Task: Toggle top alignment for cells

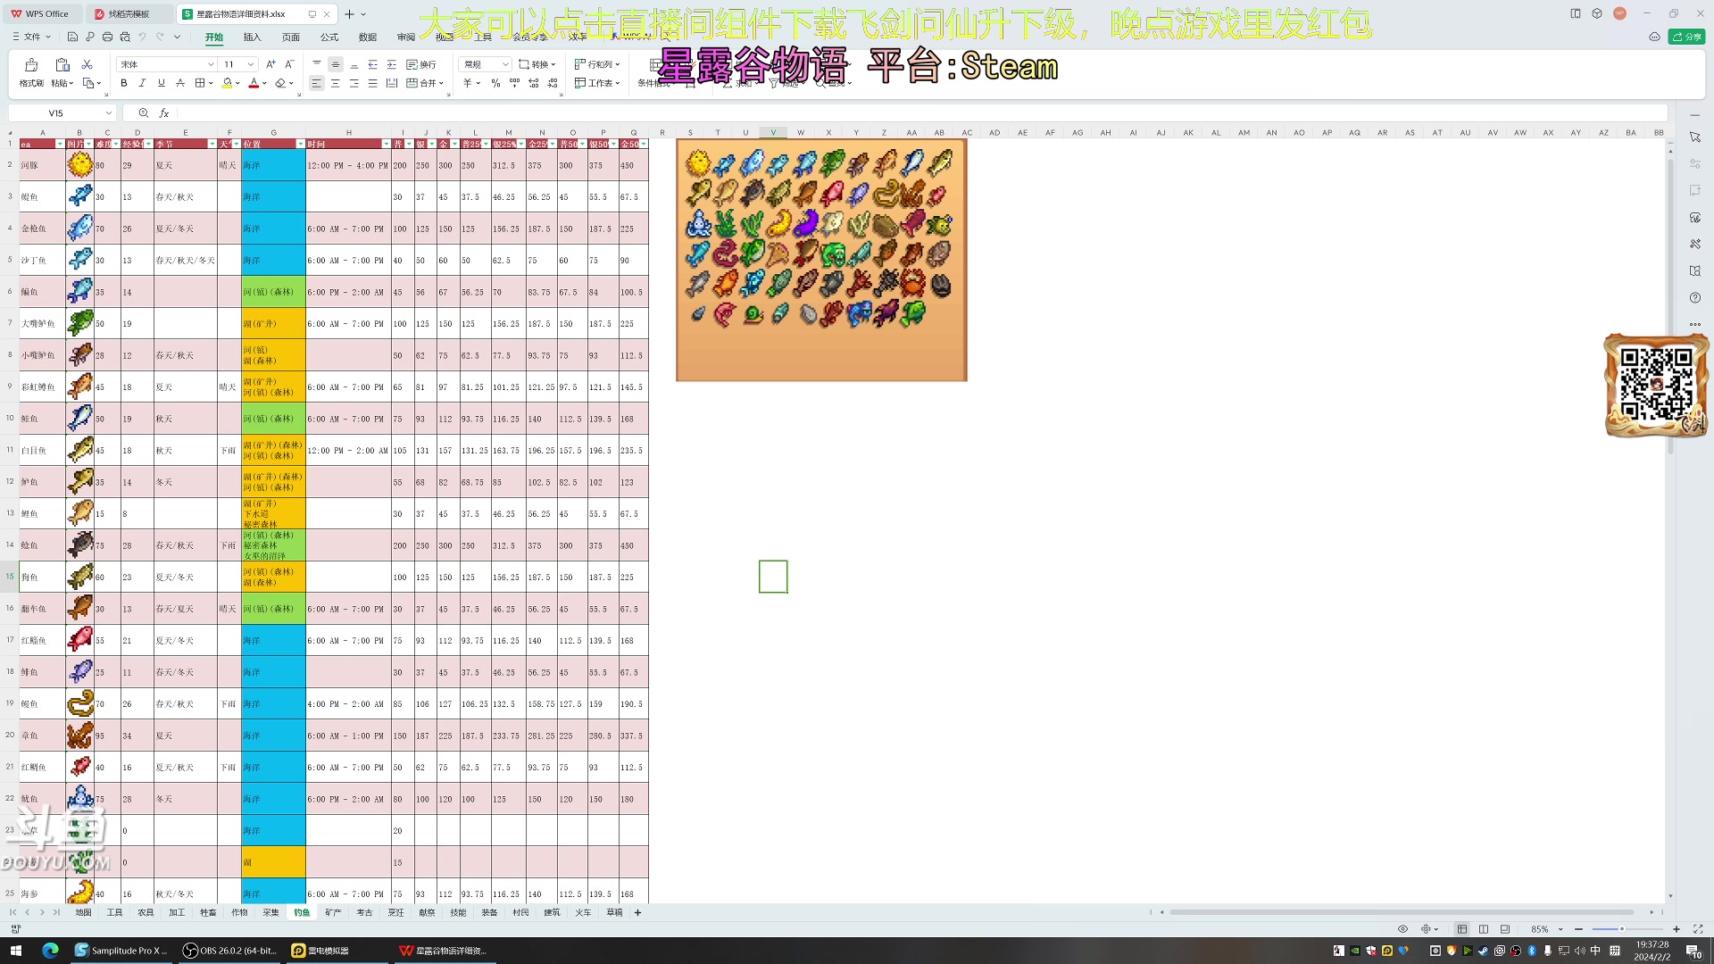Action: click(315, 62)
